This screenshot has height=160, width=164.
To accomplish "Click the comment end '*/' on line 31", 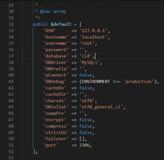I will [x=38, y=18].
